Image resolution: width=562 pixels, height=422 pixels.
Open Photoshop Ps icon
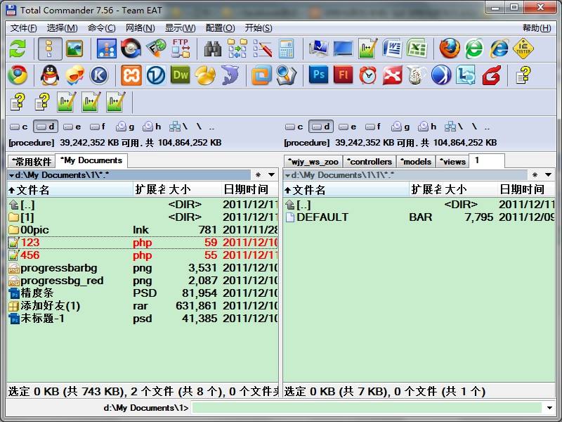point(319,75)
